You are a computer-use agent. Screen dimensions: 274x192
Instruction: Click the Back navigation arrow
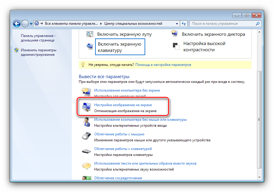(x=17, y=24)
